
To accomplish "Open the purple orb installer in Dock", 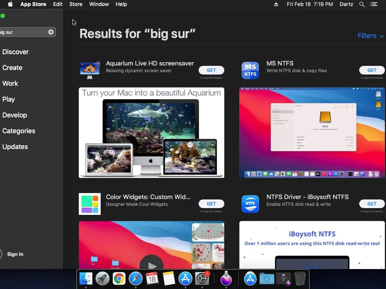I will [x=226, y=279].
